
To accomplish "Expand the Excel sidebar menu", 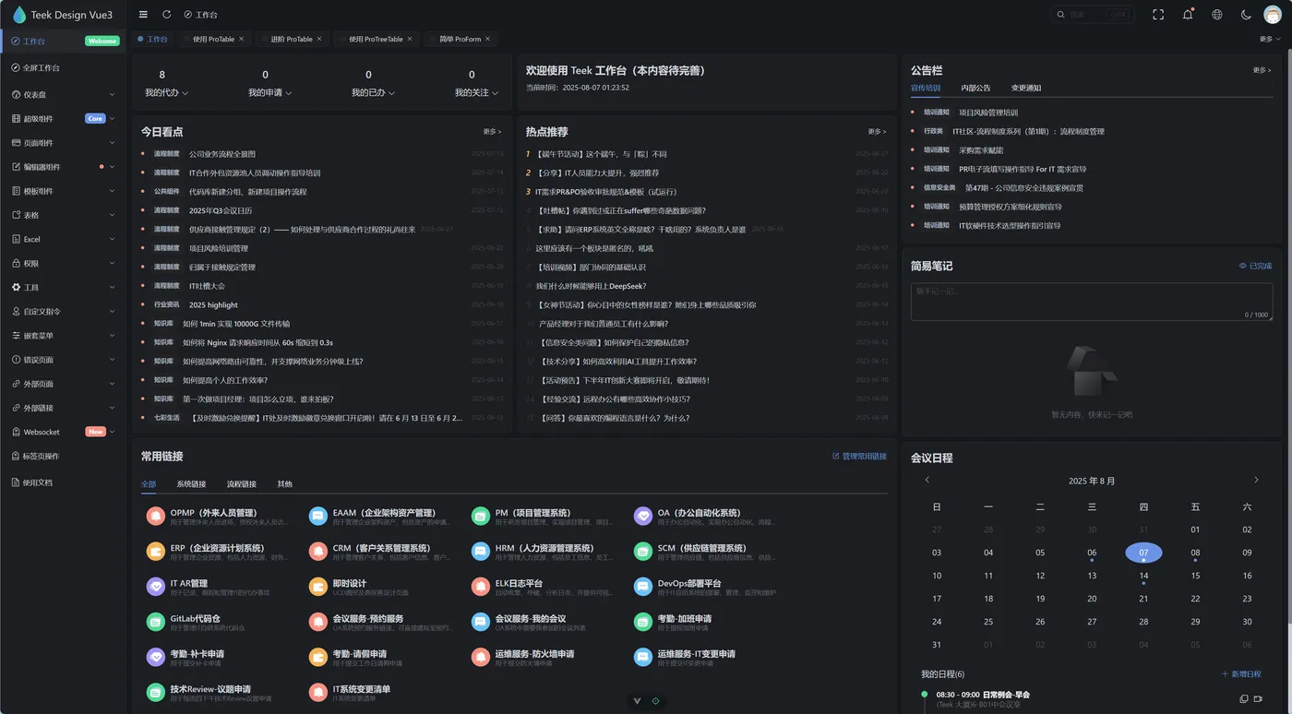I will [x=63, y=239].
